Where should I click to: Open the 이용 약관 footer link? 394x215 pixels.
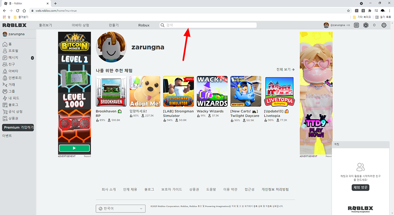(230, 189)
